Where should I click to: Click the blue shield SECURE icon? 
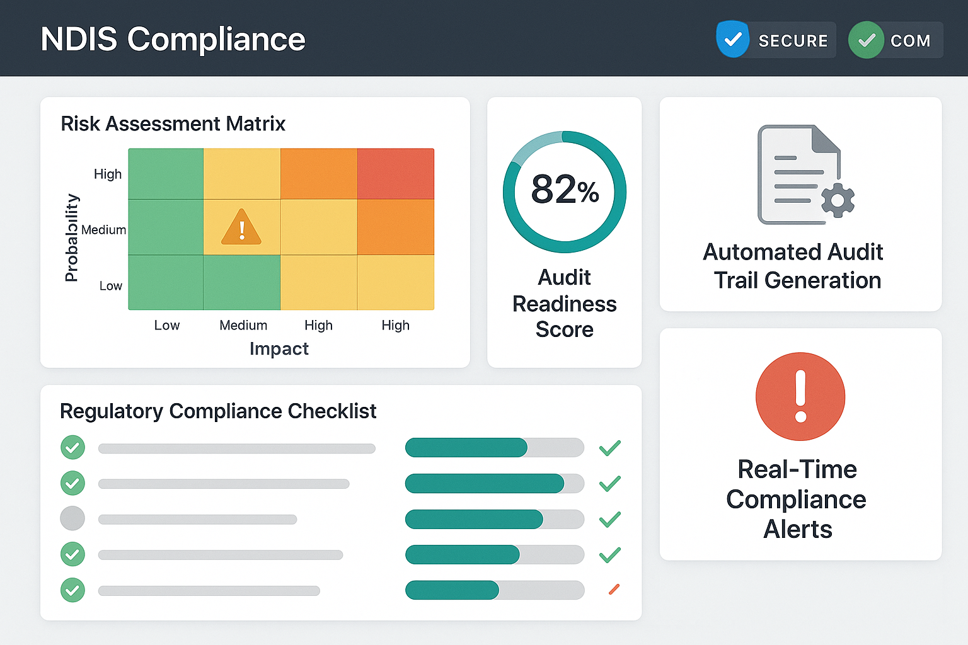pyautogui.click(x=732, y=40)
